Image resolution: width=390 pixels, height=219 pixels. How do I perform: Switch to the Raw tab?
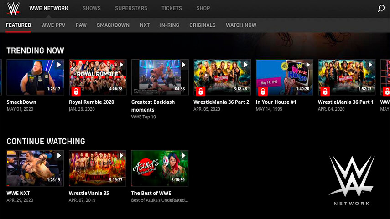click(x=81, y=25)
